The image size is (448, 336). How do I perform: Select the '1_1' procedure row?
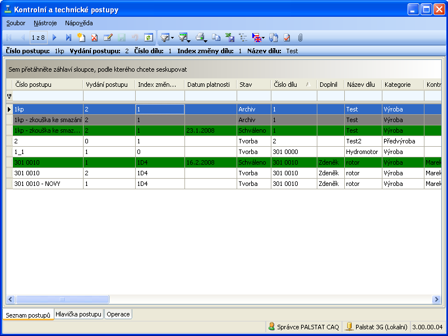(x=224, y=152)
